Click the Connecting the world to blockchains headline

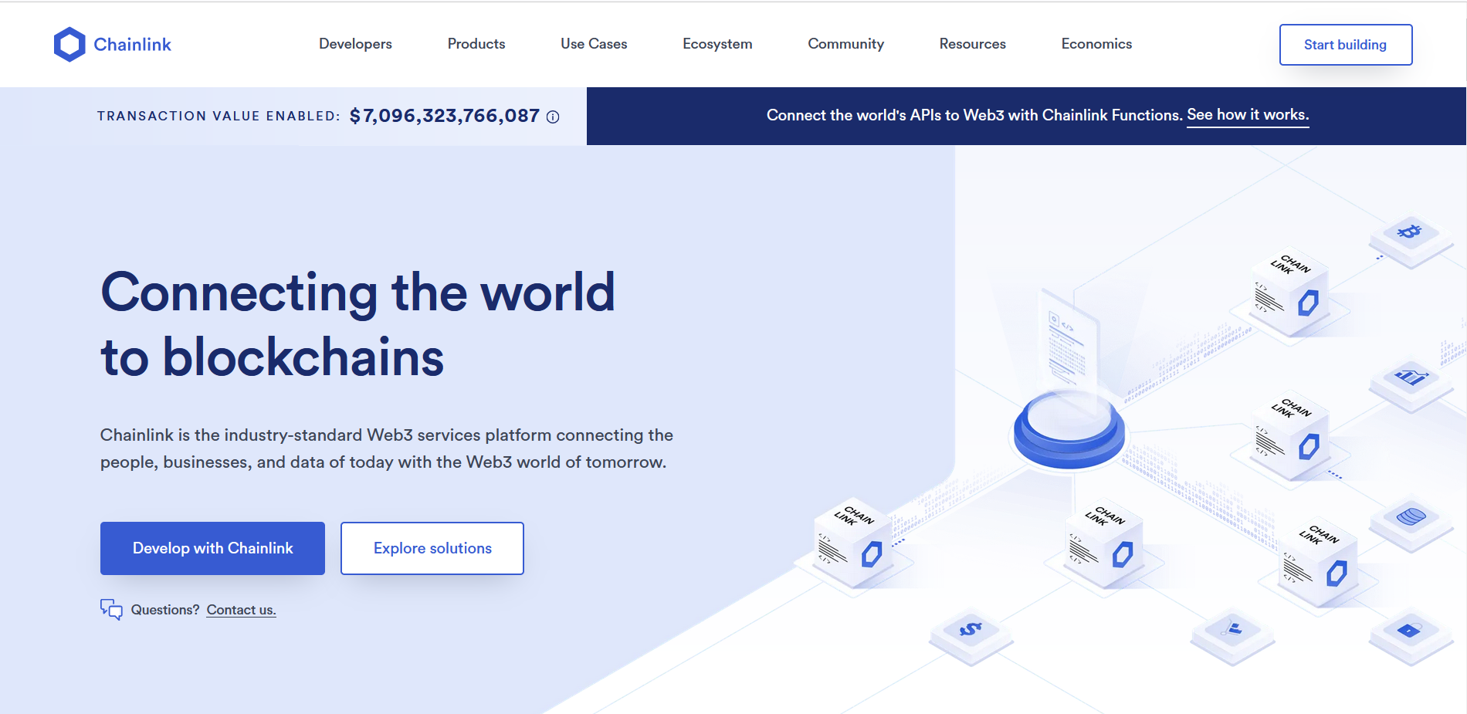(357, 324)
